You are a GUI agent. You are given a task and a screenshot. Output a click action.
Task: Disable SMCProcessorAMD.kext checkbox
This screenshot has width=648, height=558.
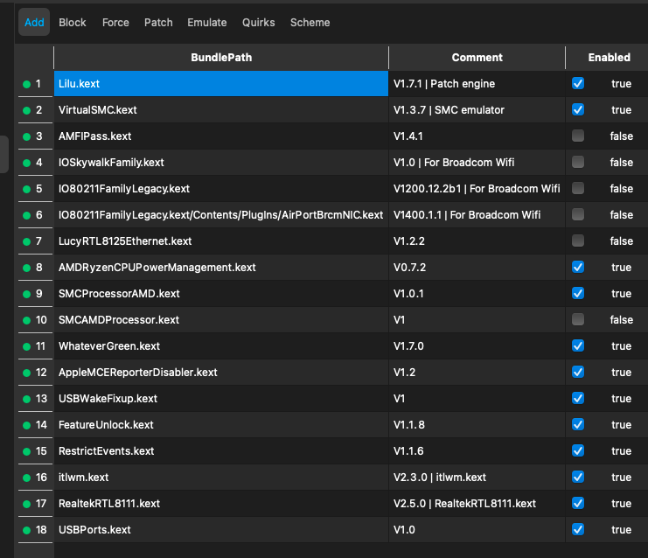pyautogui.click(x=578, y=293)
